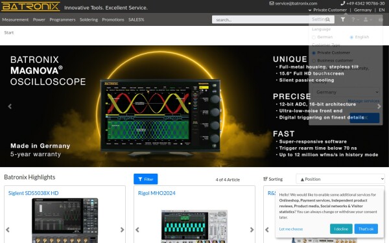Click the blue Filter button
Viewport: 389px width, 243px height.
146,179
